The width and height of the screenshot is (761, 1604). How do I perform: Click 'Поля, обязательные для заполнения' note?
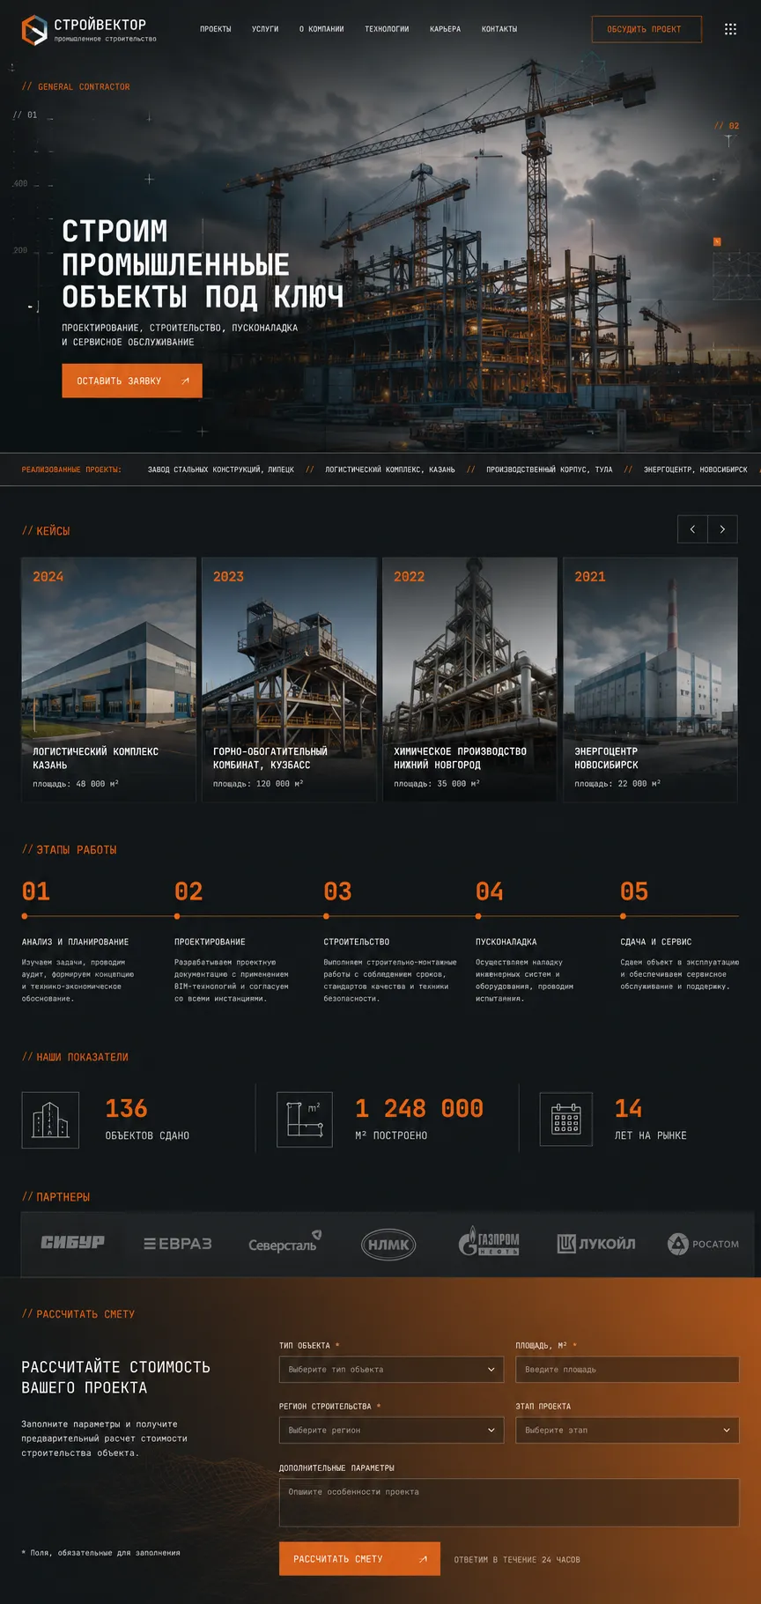tap(101, 1552)
